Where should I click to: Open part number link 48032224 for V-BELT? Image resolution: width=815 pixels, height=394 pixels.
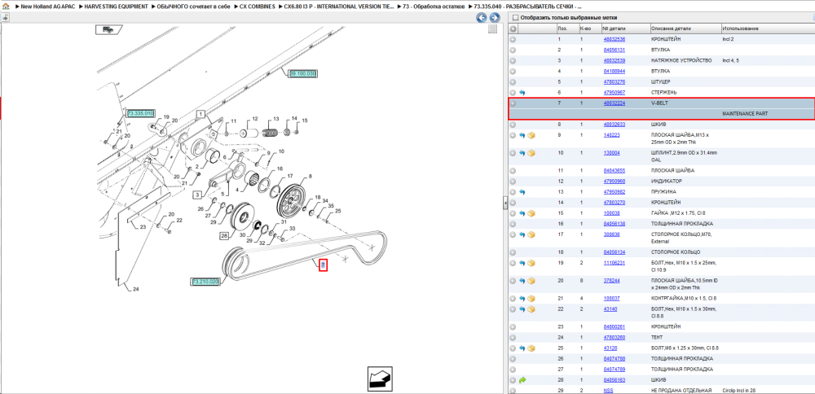pyautogui.click(x=614, y=103)
